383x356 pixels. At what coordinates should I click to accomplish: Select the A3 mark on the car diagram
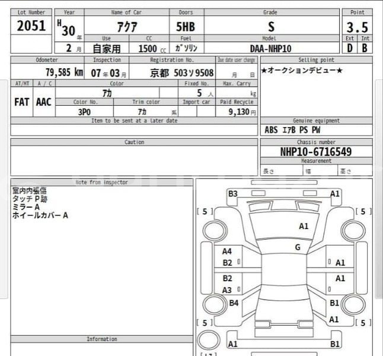point(227,290)
